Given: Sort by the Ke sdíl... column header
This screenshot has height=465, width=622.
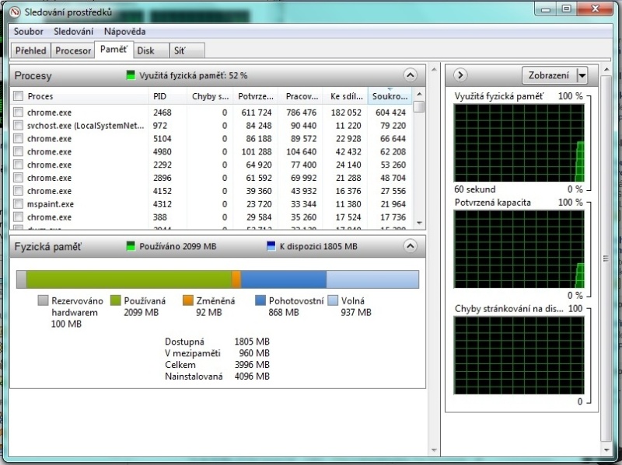Looking at the screenshot, I should (x=346, y=96).
